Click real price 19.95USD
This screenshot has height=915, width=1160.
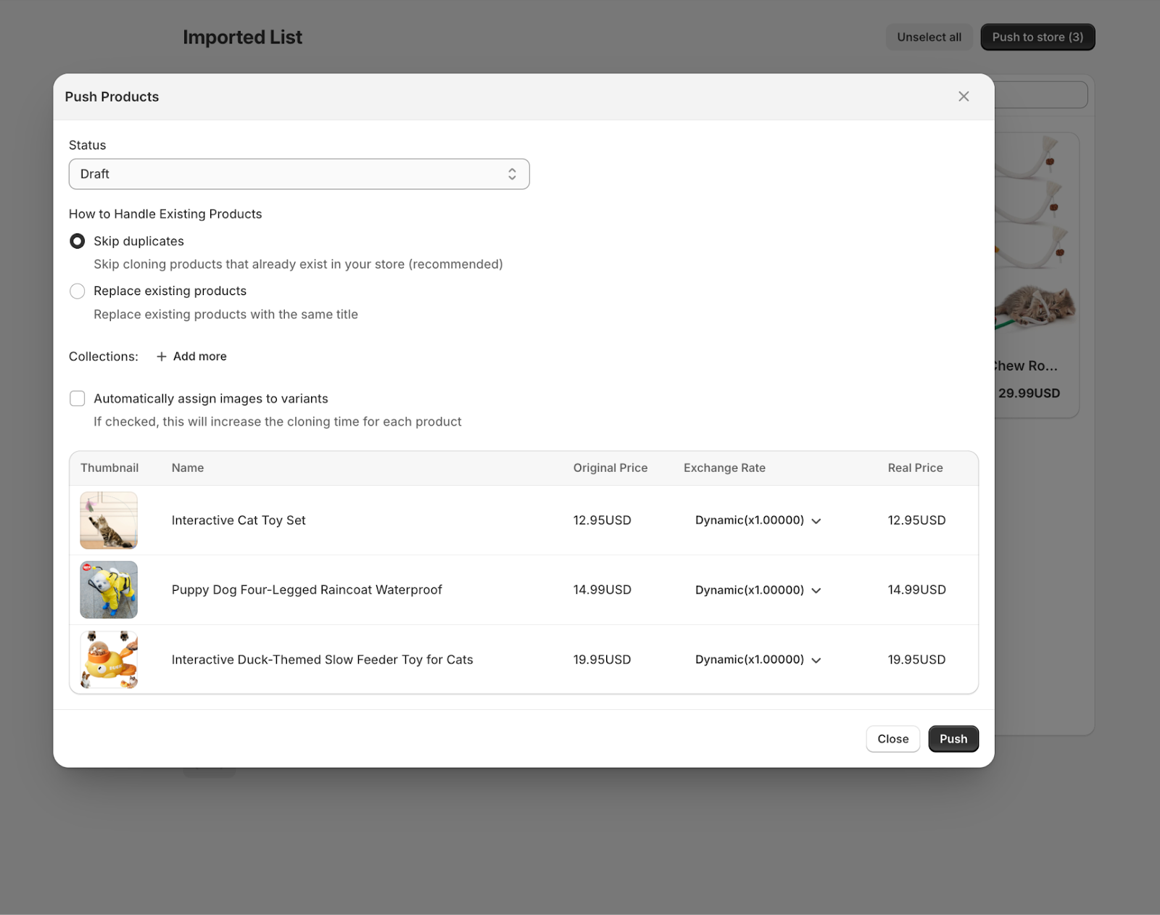(x=917, y=660)
